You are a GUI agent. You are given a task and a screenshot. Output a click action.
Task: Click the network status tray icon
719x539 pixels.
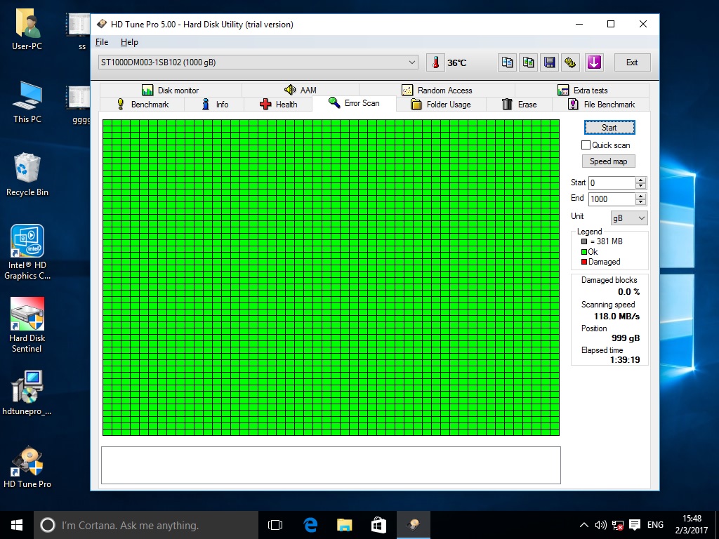coord(618,525)
